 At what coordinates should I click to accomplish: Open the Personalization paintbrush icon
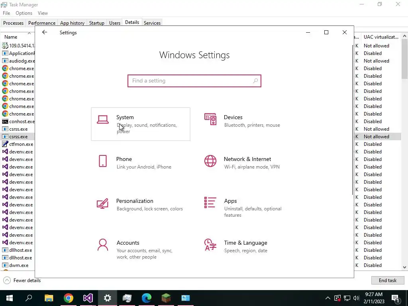tap(102, 203)
